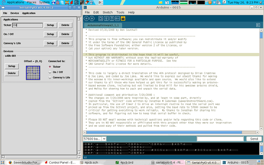Select On / Off radio button under Connected to
This screenshot has height=165, width=264.
pos(50,72)
